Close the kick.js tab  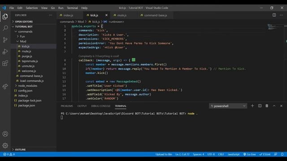point(106,15)
